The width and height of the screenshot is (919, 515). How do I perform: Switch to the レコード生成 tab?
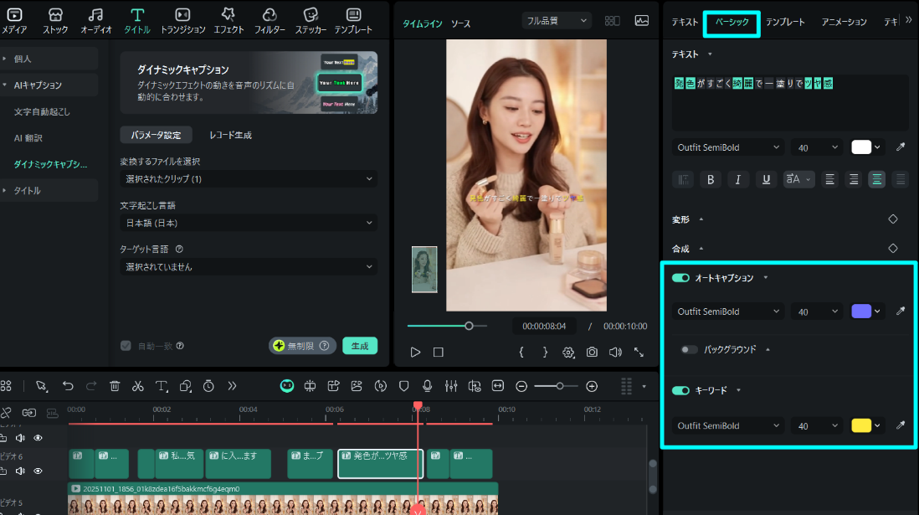point(230,135)
